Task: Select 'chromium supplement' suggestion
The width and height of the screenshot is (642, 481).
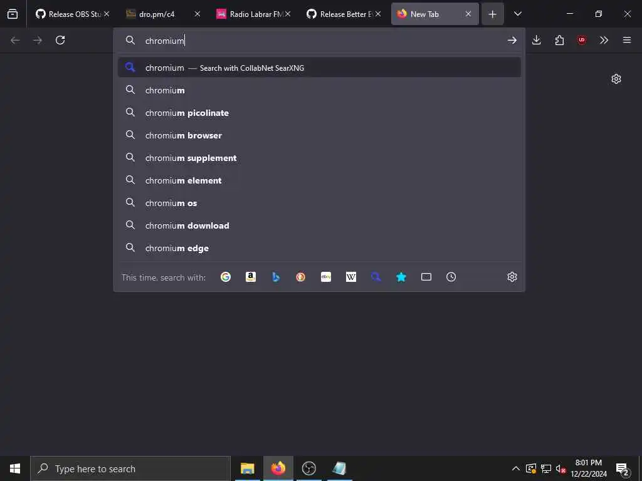Action: coord(319,157)
